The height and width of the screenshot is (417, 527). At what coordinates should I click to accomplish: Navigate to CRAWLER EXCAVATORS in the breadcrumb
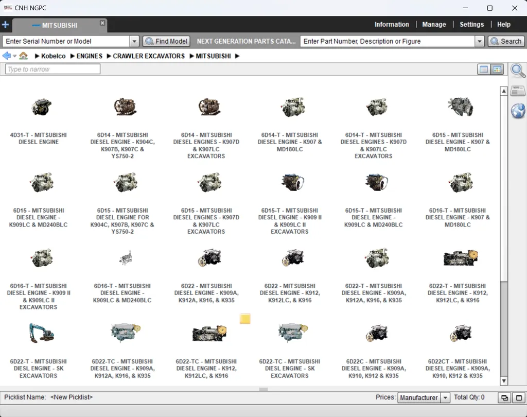coord(149,56)
